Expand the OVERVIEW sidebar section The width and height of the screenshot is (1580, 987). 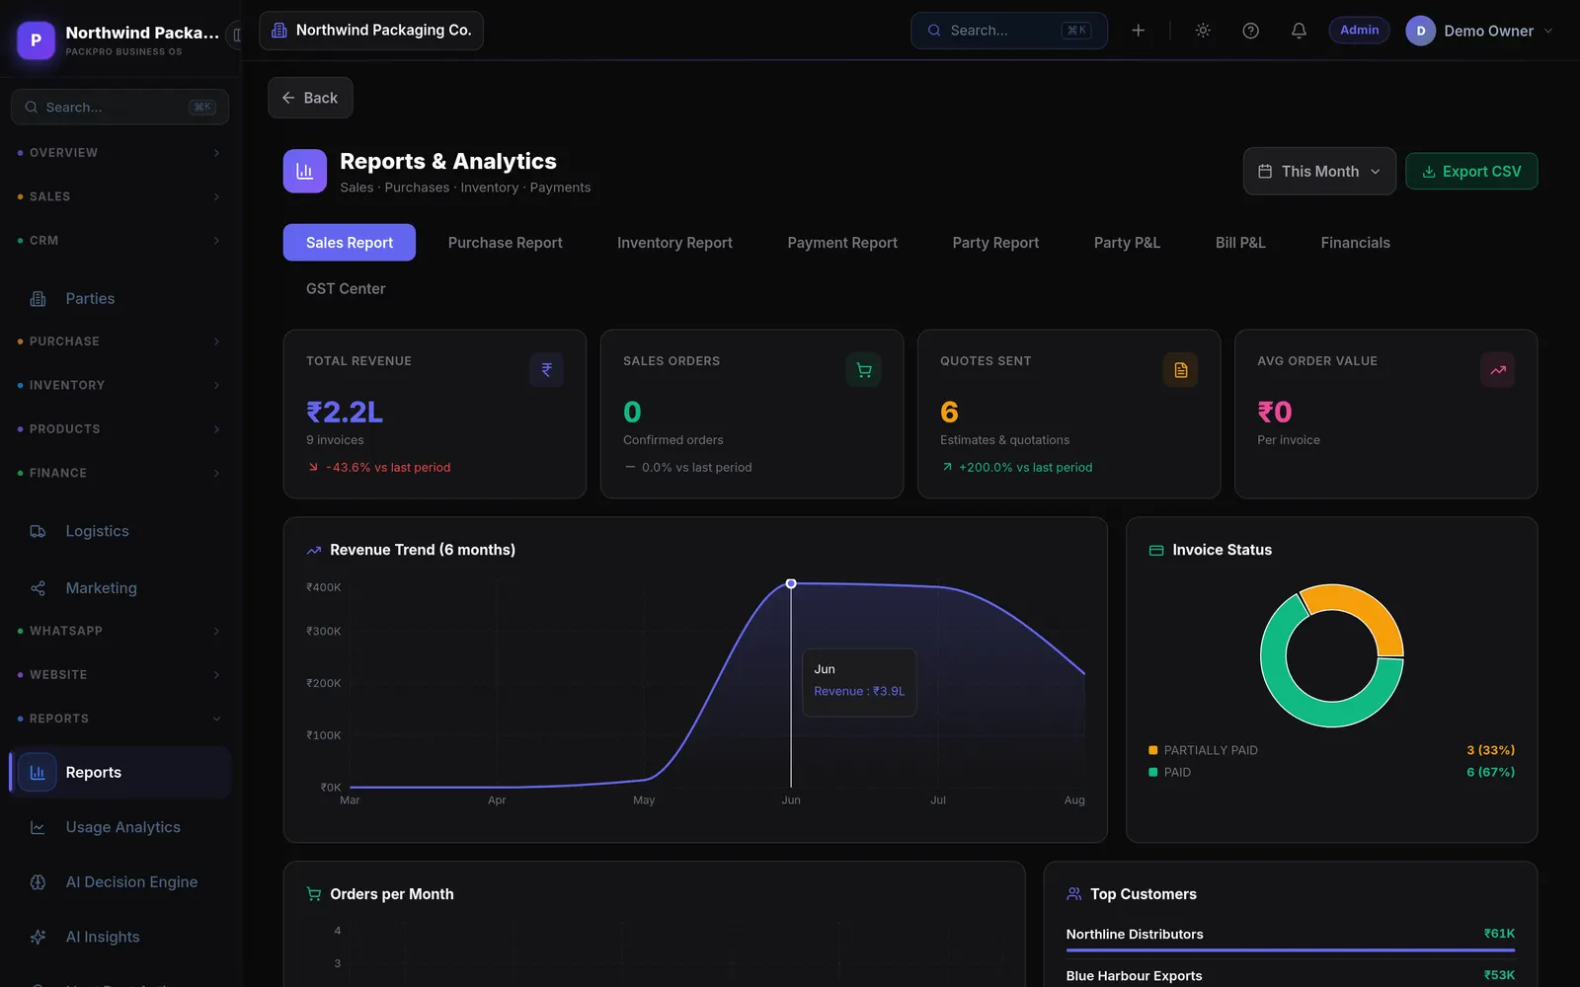(x=120, y=153)
